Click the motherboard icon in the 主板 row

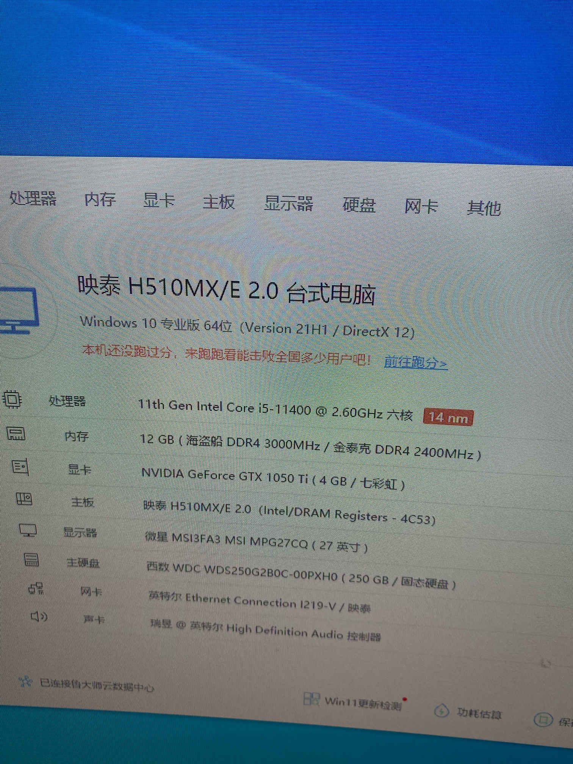[x=25, y=498]
